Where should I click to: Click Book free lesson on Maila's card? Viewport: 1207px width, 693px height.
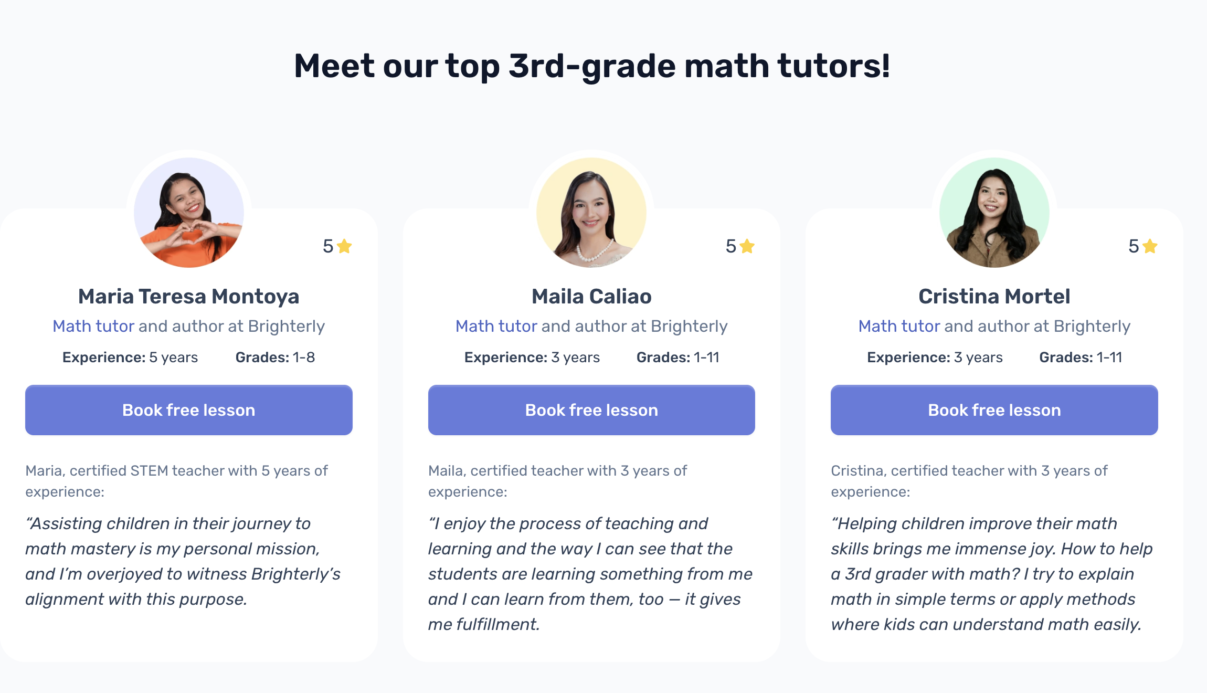coord(591,410)
